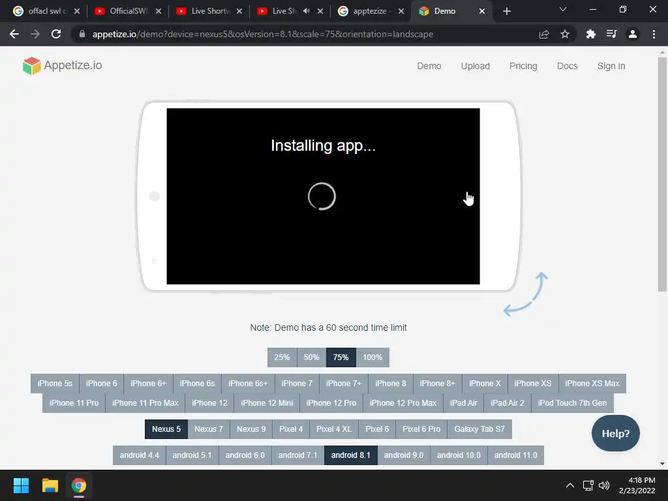Open the Pricing nav link

click(523, 66)
